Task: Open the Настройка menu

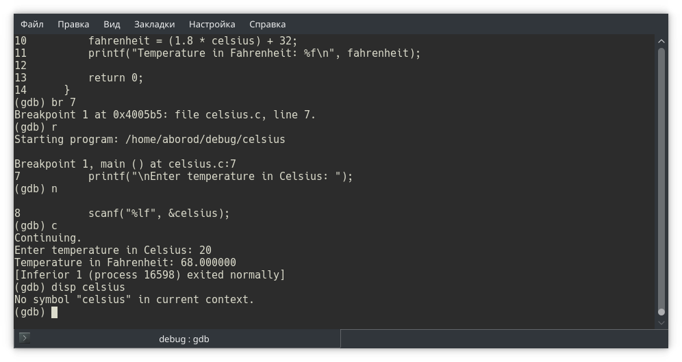Action: (x=212, y=24)
